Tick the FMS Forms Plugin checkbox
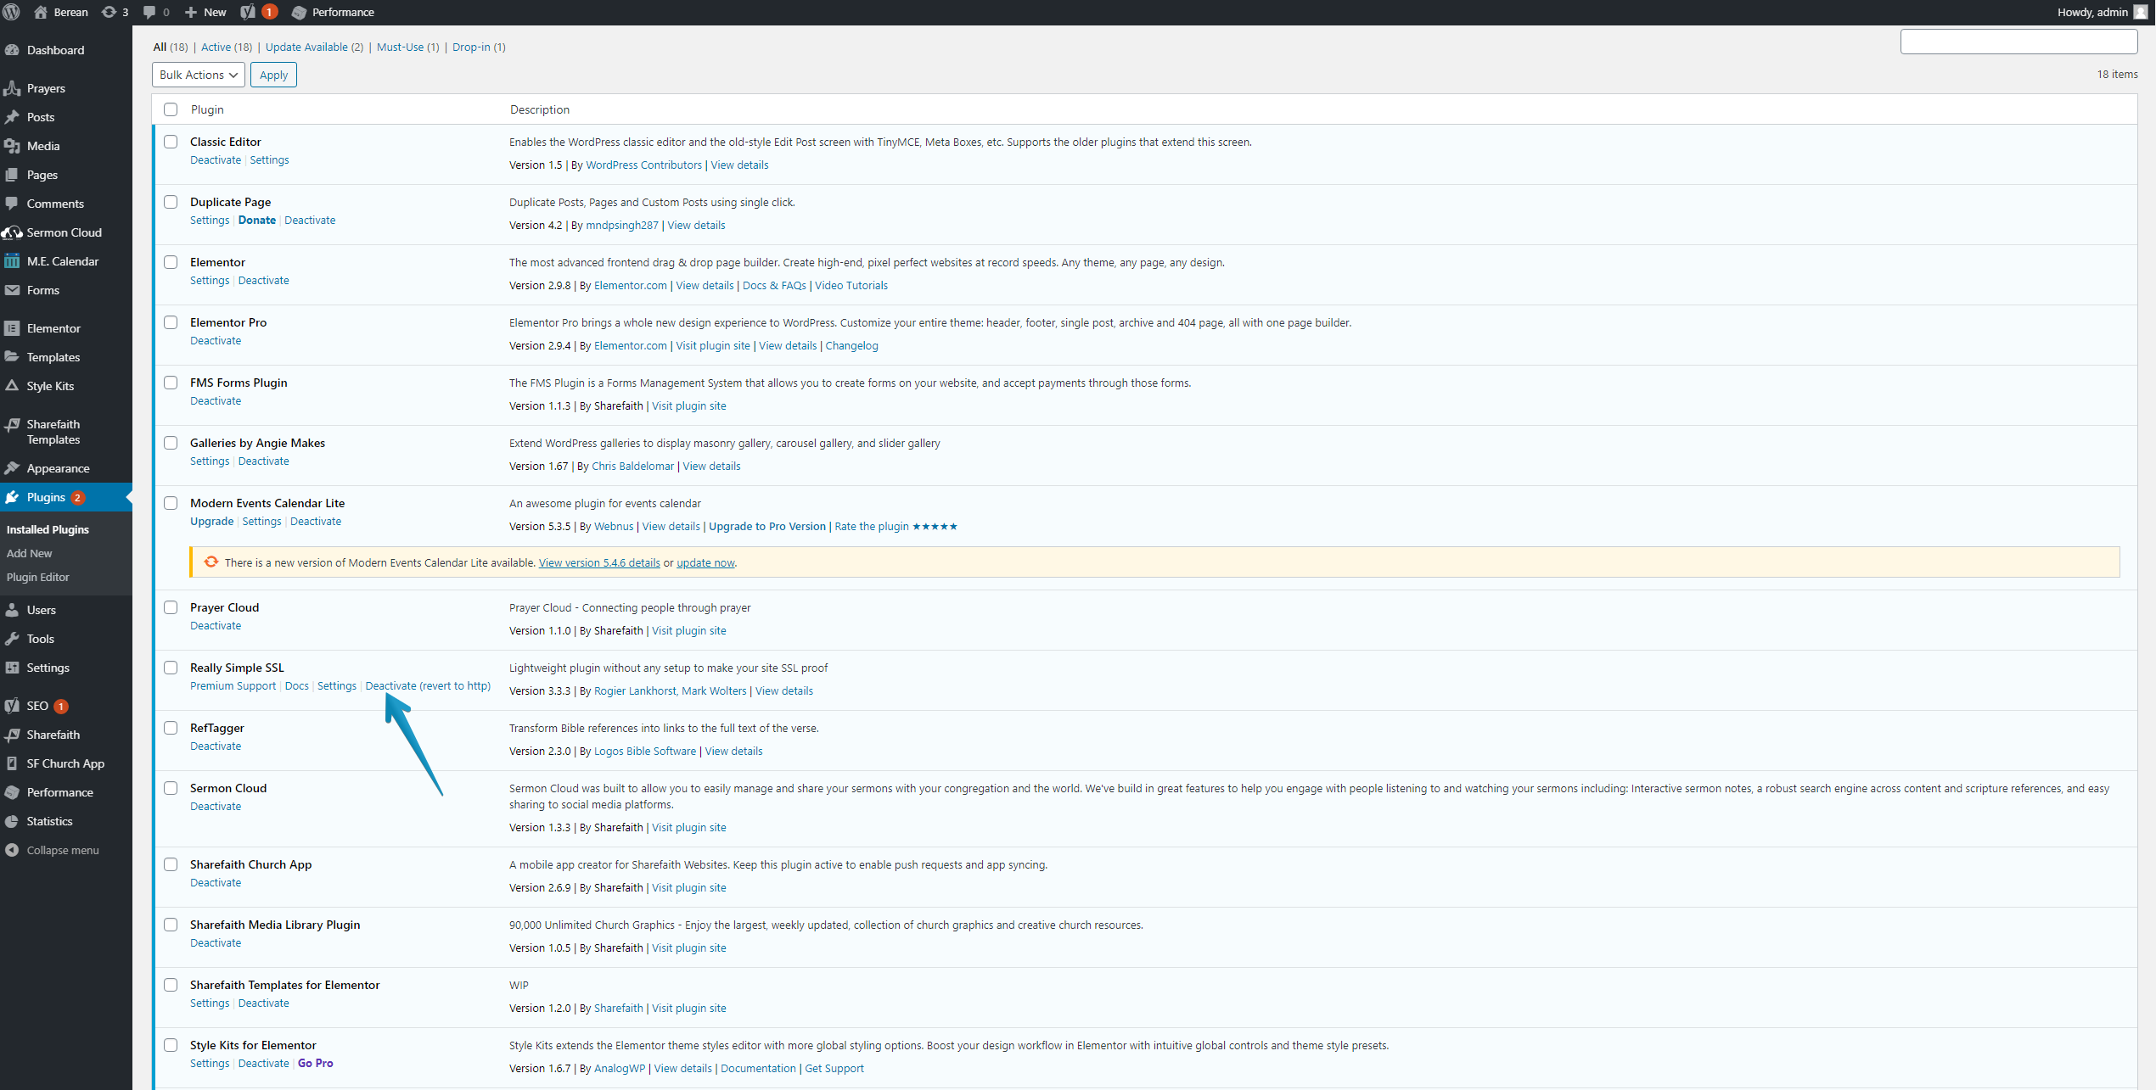The image size is (2156, 1090). coord(171,383)
